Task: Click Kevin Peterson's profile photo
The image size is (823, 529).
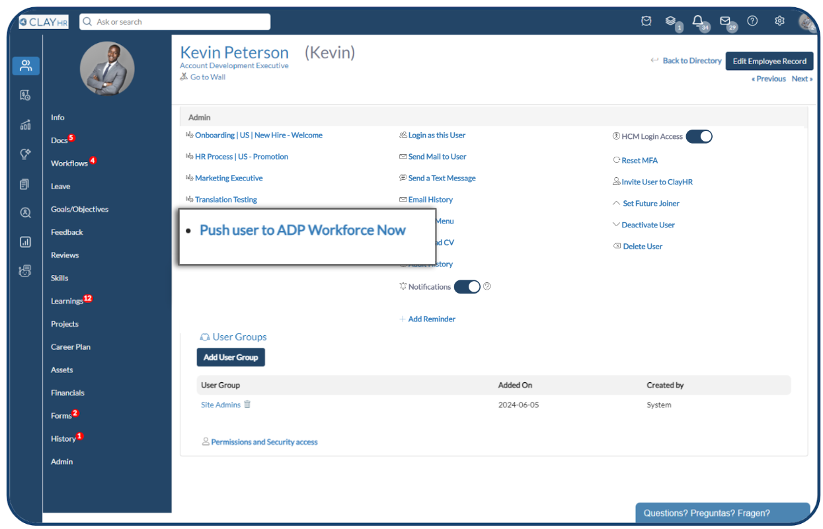Action: point(107,68)
